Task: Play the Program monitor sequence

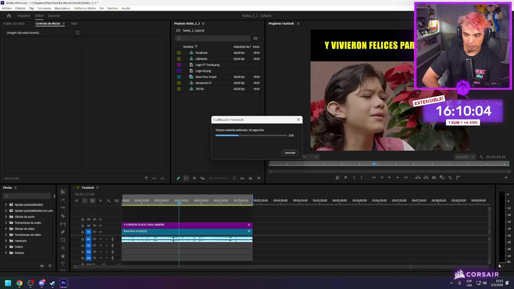Action: point(389,177)
